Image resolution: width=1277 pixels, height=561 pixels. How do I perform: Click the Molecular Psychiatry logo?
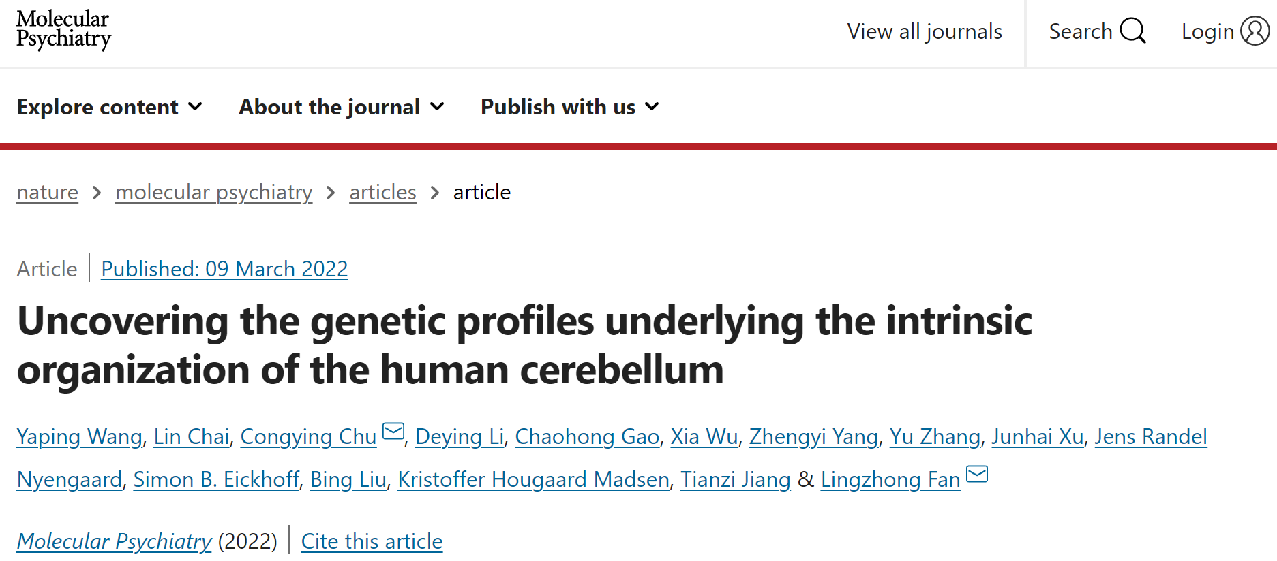pos(63,29)
